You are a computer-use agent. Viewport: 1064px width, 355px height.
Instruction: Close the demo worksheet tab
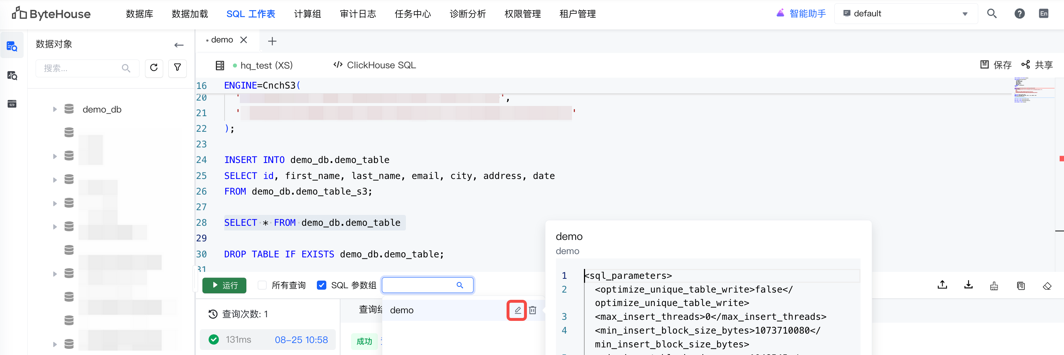coord(244,40)
